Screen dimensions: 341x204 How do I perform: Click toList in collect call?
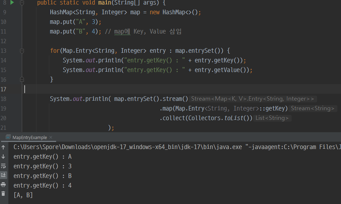pos(234,118)
